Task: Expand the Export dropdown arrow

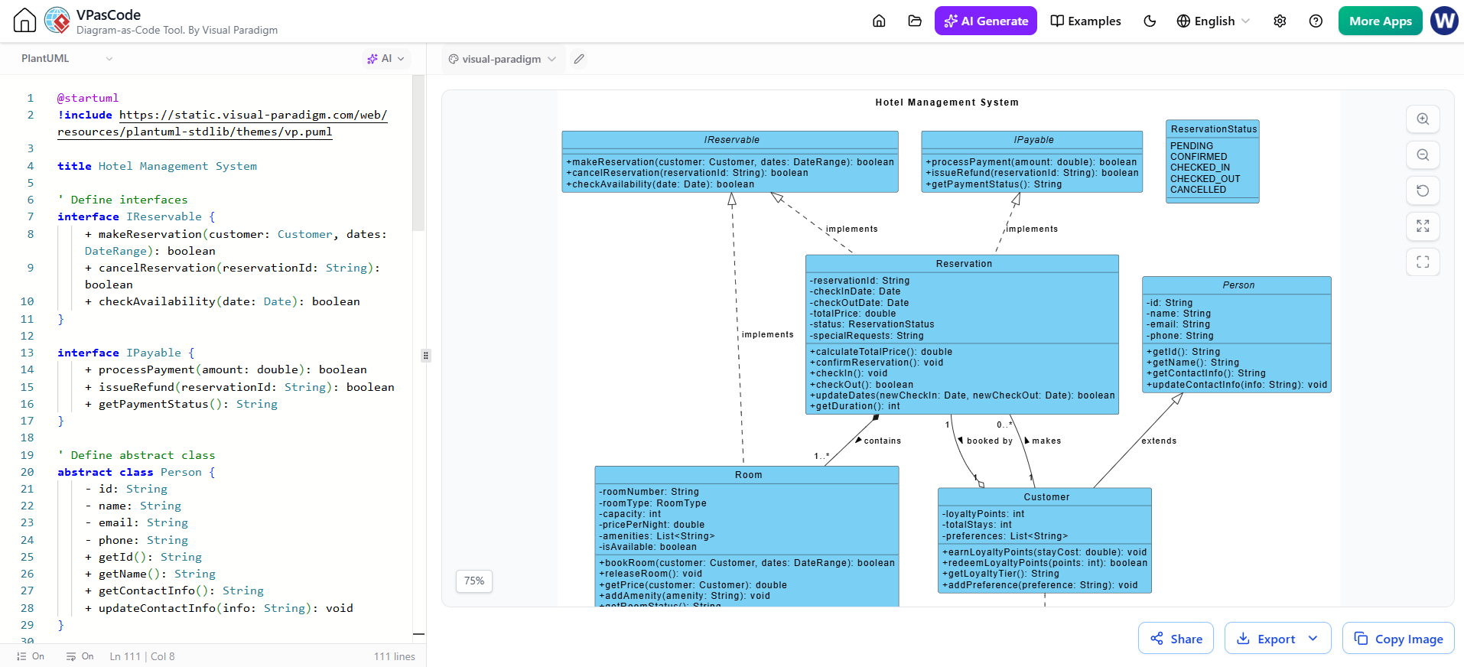Action: pyautogui.click(x=1313, y=639)
